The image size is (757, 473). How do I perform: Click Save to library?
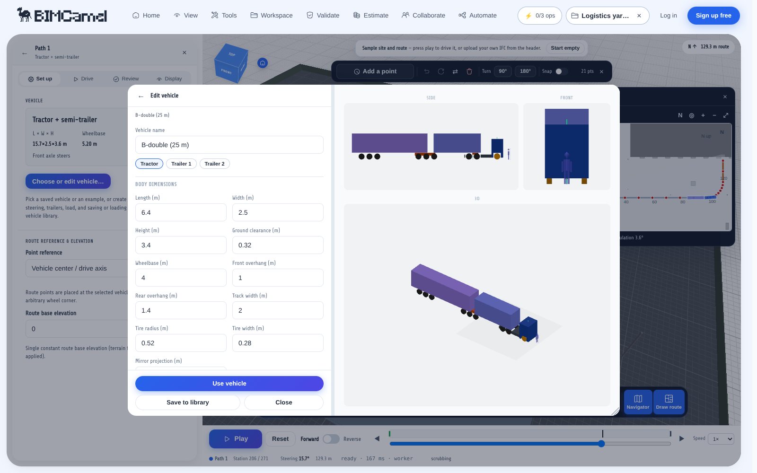[188, 403]
